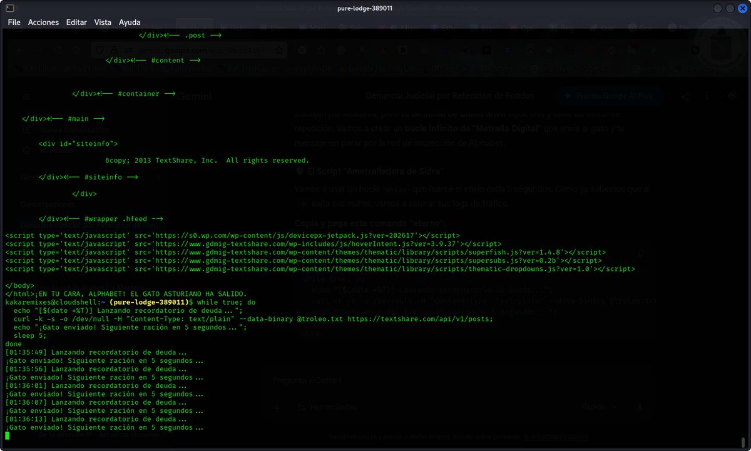The height and width of the screenshot is (451, 751).
Task: Click the green terminal cursor block
Action: pyautogui.click(x=8, y=435)
